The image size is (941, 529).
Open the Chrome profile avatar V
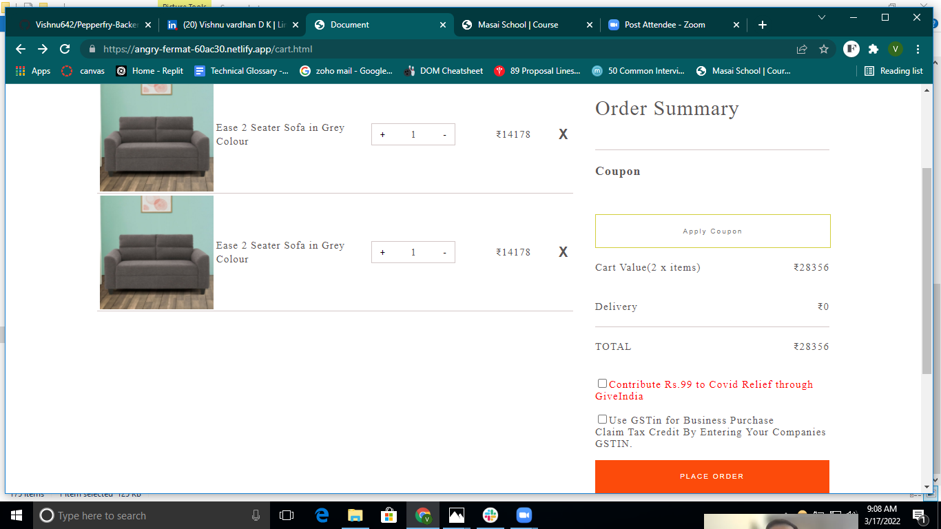click(x=896, y=49)
